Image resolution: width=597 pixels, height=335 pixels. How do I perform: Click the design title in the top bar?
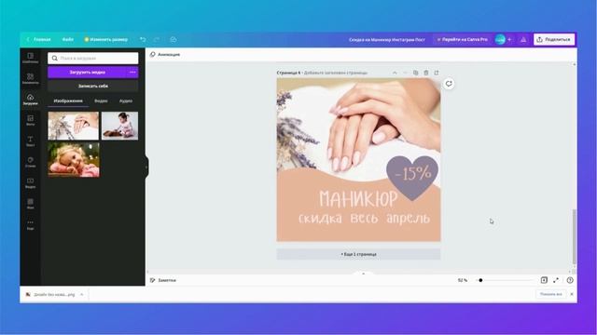pyautogui.click(x=387, y=39)
